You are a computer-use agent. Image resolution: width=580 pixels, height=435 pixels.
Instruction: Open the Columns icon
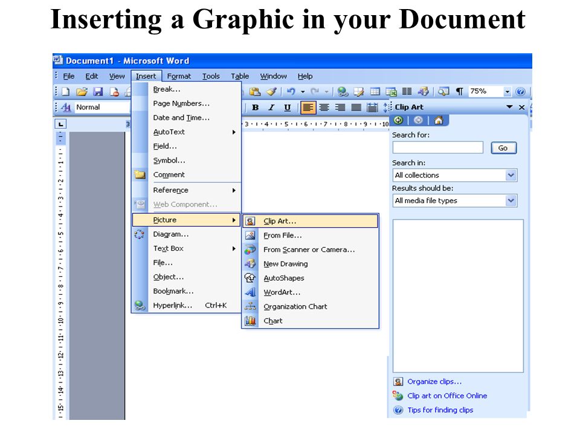click(x=407, y=91)
